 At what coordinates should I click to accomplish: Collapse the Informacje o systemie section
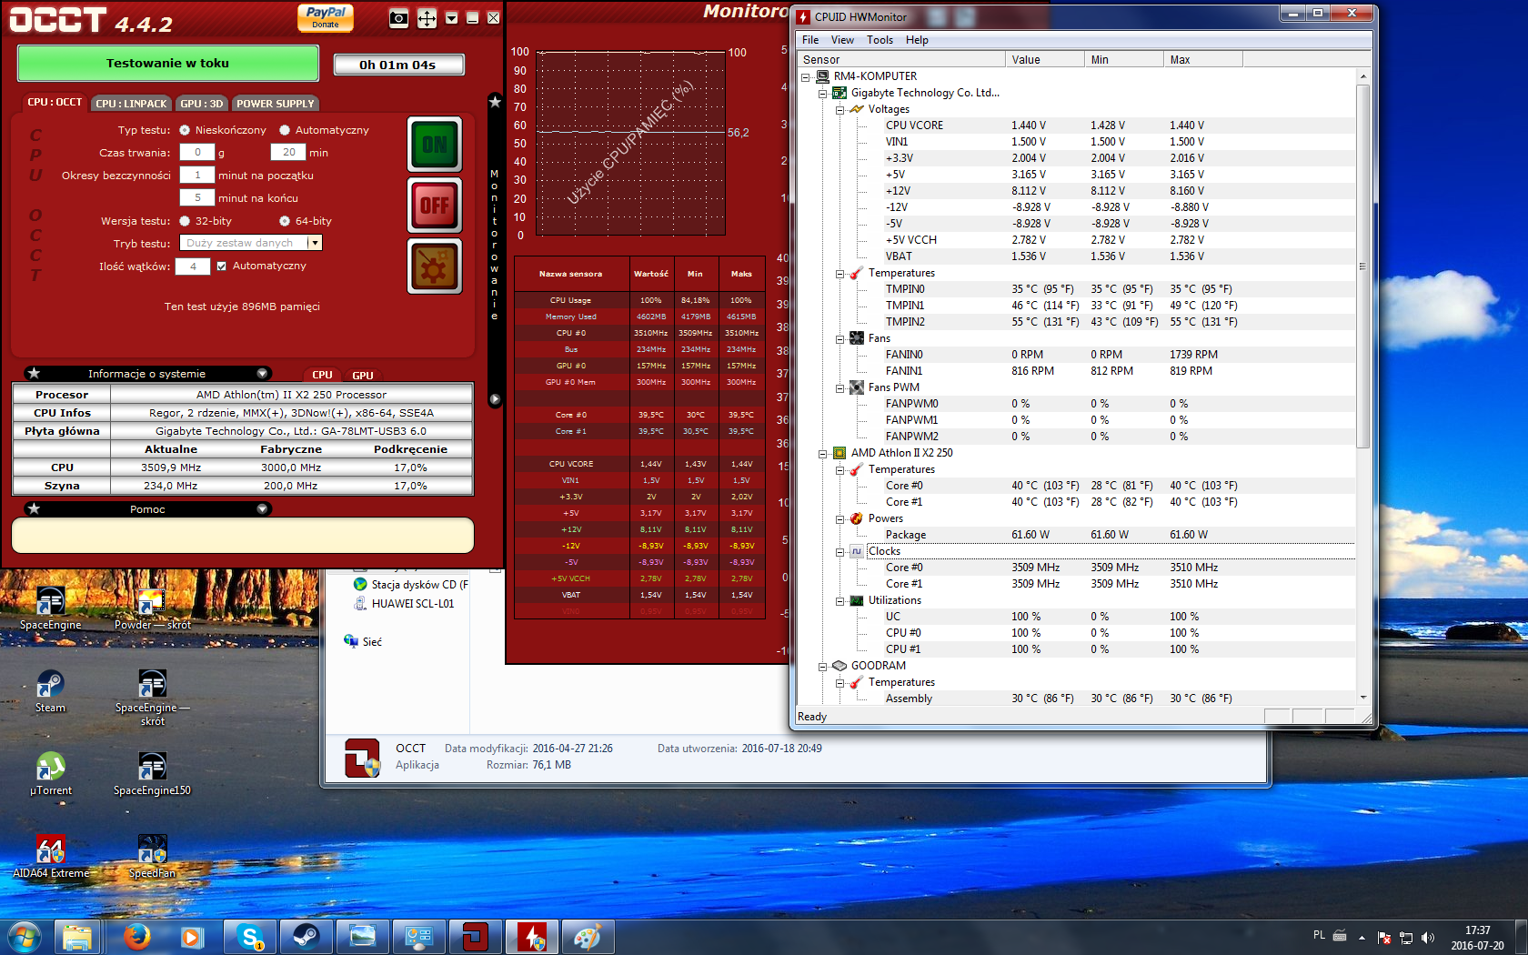(262, 373)
